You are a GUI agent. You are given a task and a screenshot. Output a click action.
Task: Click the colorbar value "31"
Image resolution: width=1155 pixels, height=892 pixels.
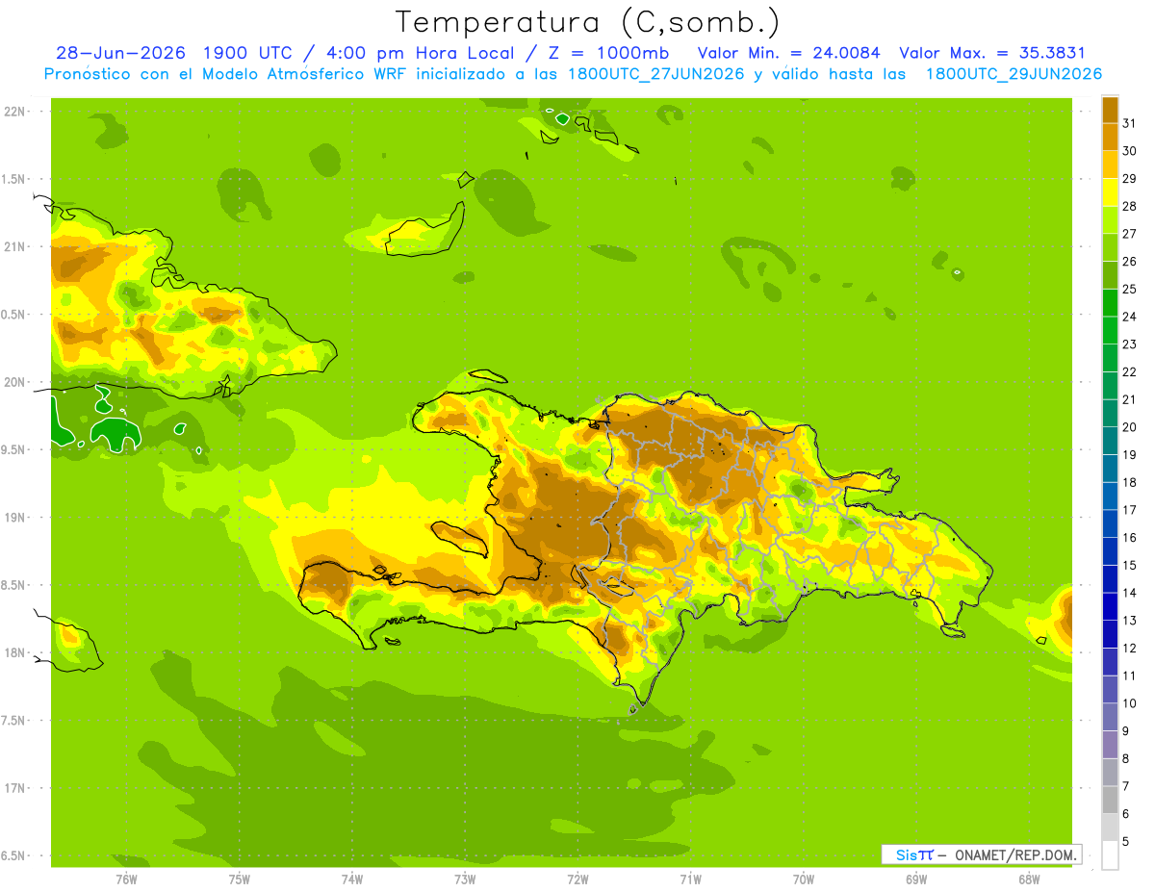click(x=1130, y=123)
